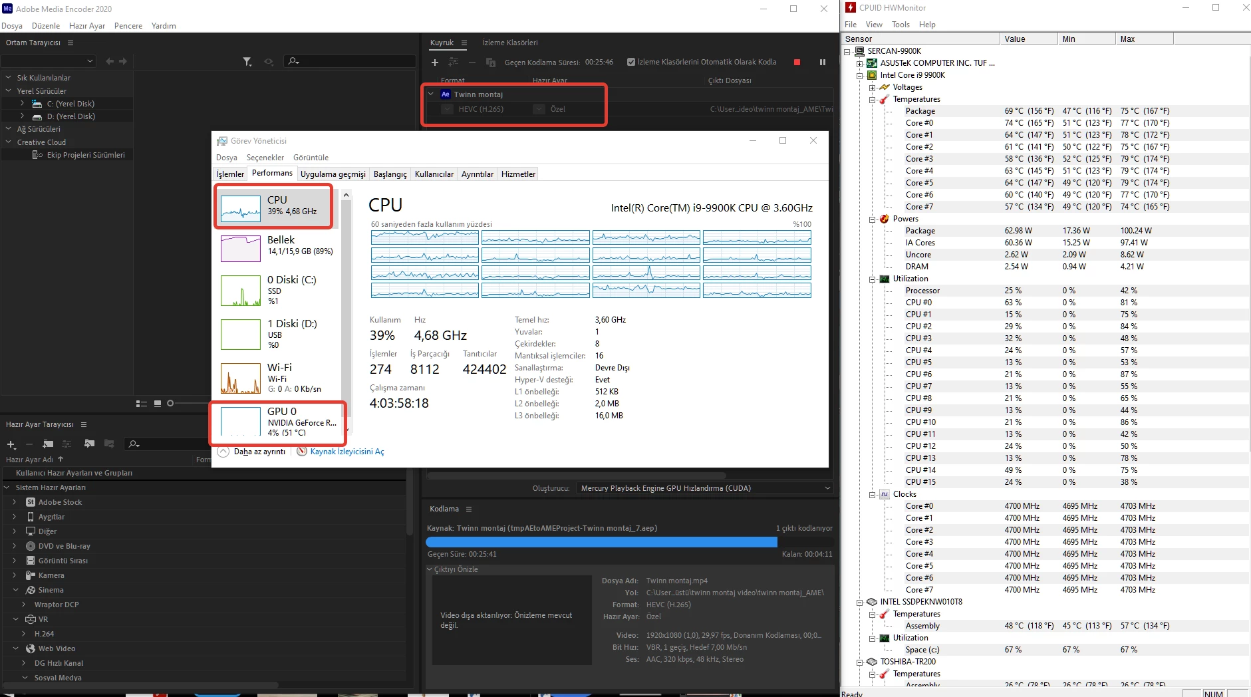Collapse the Temperatures node under Intel Core i9

point(873,99)
